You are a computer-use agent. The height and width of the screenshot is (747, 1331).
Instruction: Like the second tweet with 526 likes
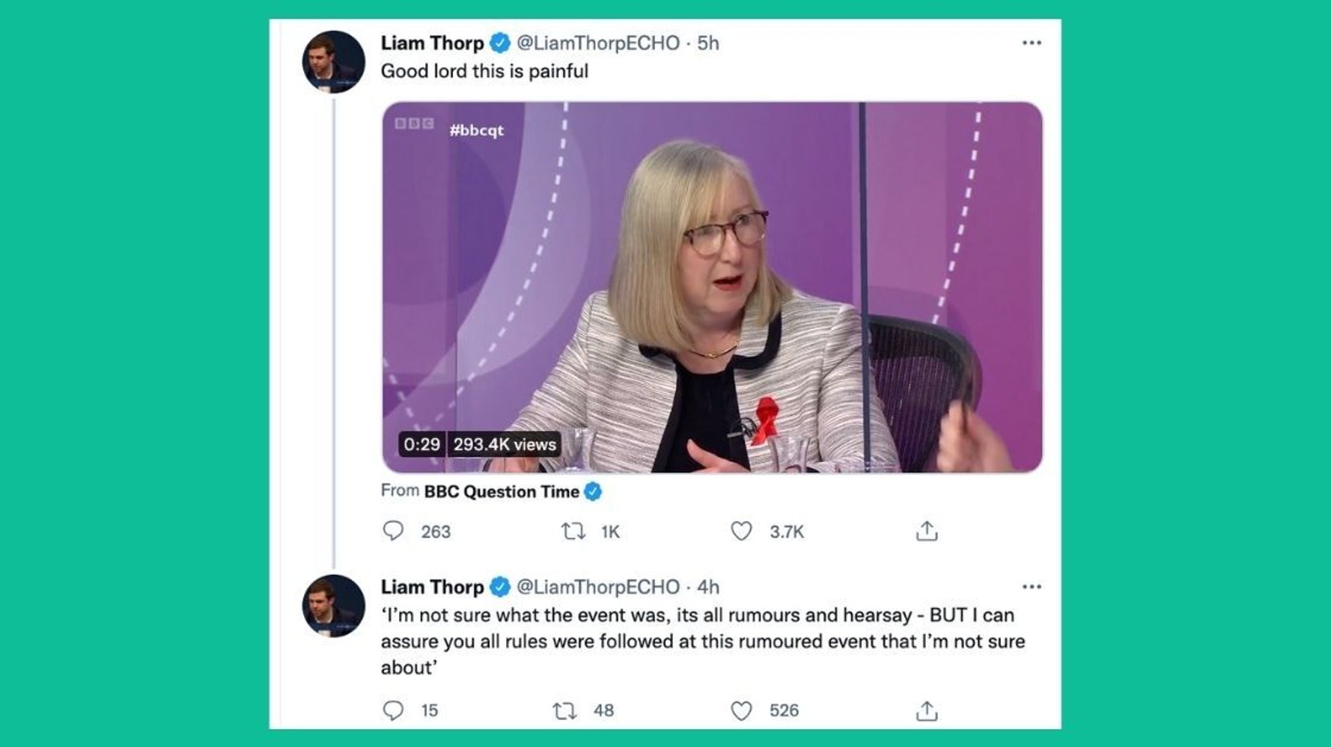(x=741, y=710)
